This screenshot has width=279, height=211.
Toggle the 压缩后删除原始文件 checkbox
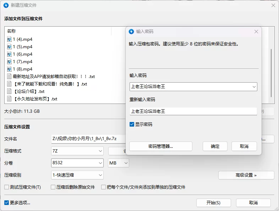click(53, 187)
